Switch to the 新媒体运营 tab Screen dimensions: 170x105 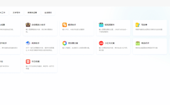coord(32,13)
